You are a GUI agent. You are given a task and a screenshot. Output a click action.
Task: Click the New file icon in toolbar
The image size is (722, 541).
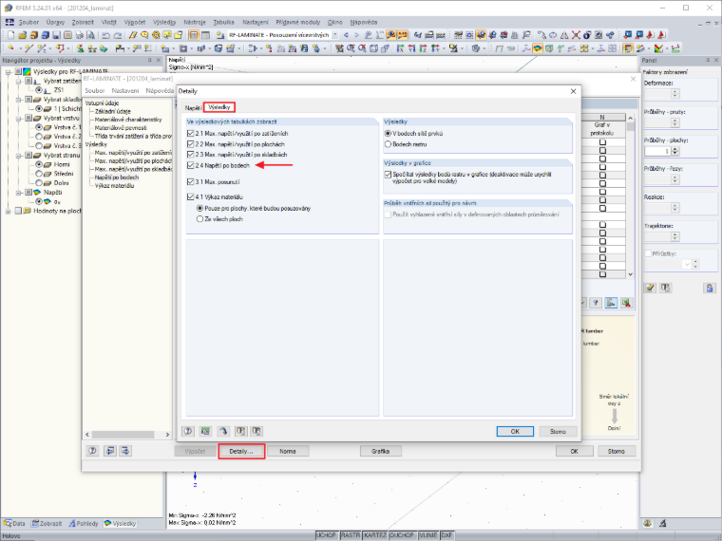pos(11,35)
